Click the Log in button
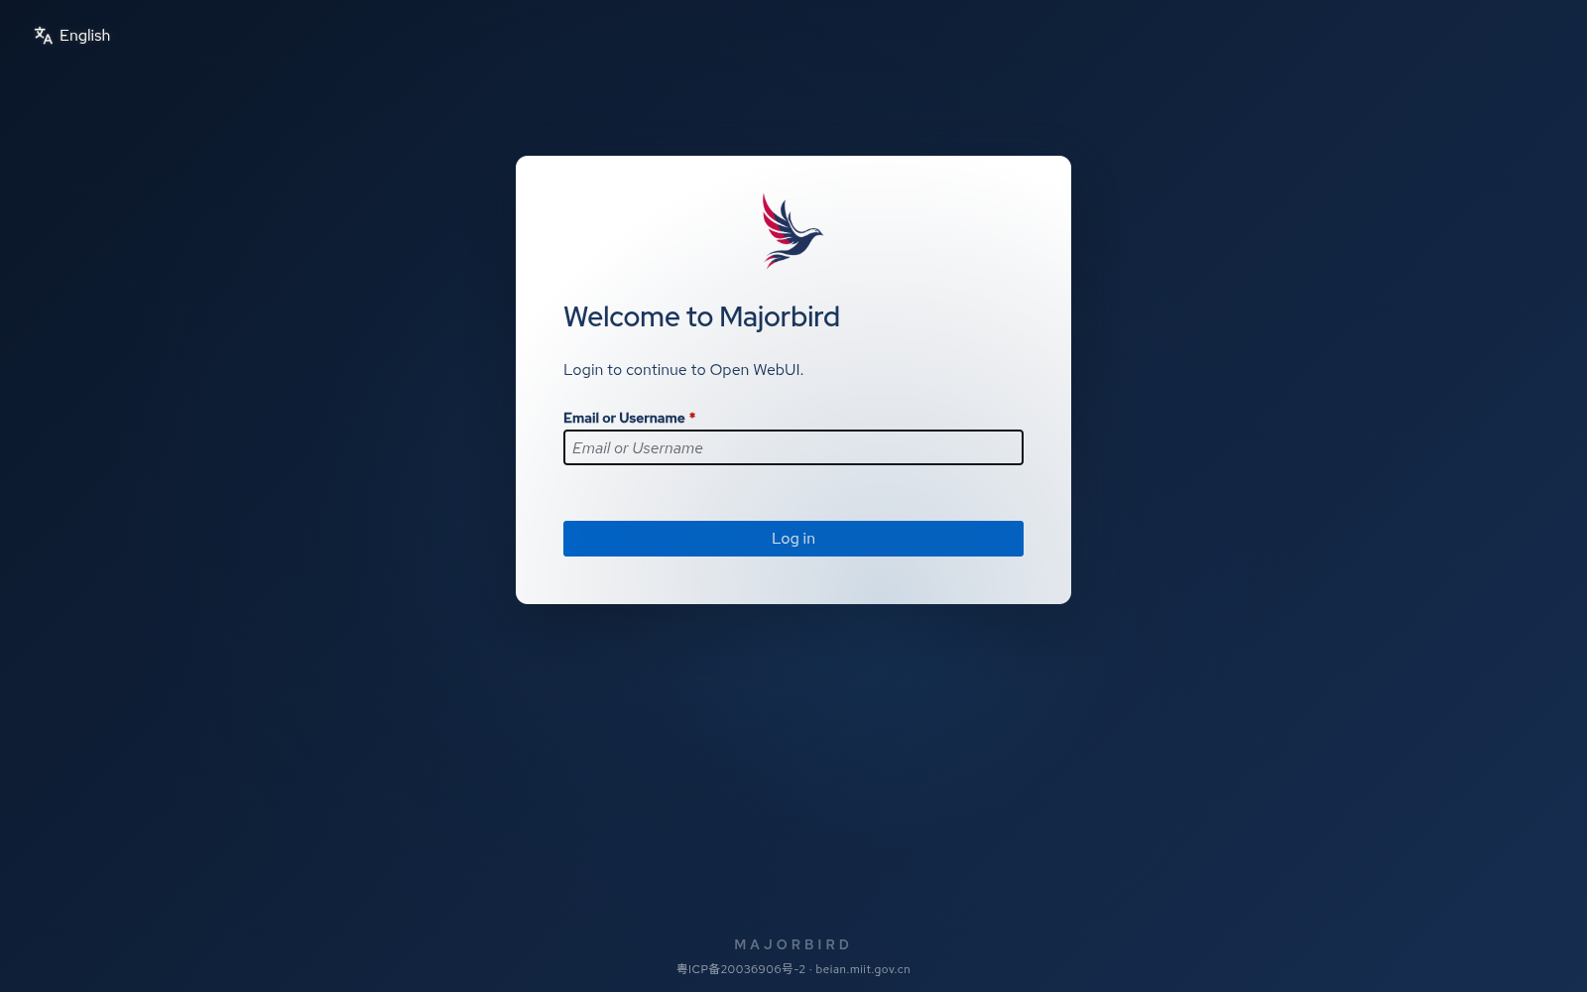The width and height of the screenshot is (1587, 992). click(793, 539)
